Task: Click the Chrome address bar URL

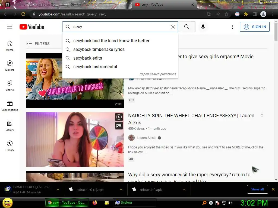Action: [72, 14]
